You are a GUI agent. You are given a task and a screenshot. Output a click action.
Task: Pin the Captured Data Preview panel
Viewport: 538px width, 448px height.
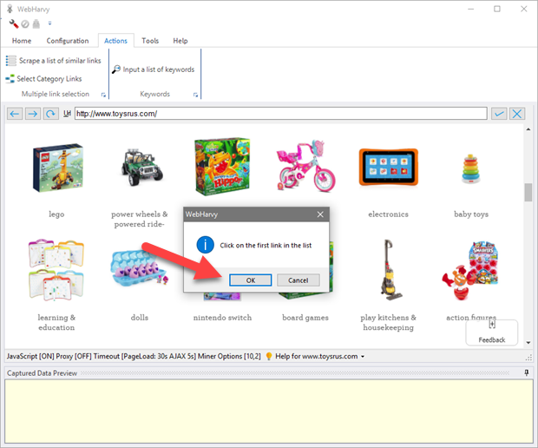pyautogui.click(x=527, y=372)
